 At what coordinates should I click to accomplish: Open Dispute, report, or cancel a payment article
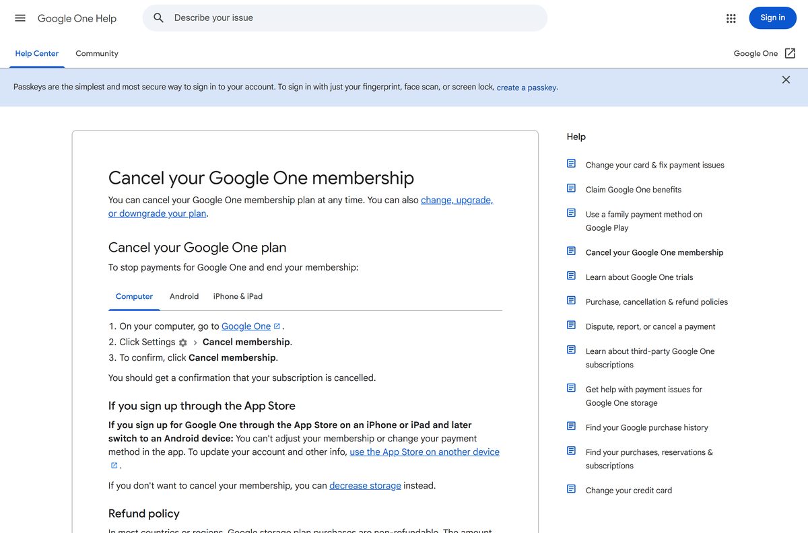click(650, 326)
